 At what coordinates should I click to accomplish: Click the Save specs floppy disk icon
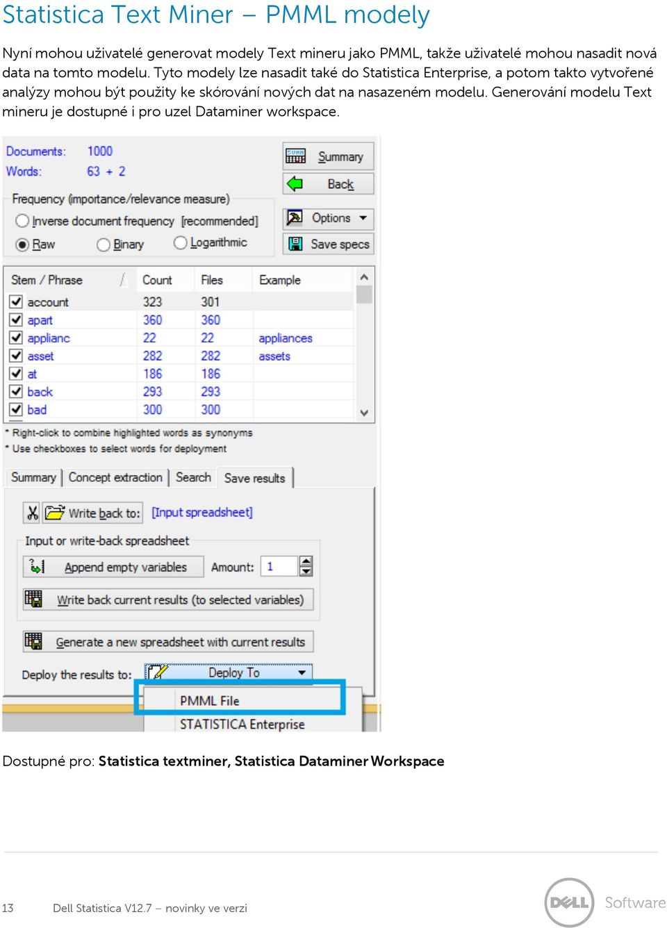tap(295, 244)
